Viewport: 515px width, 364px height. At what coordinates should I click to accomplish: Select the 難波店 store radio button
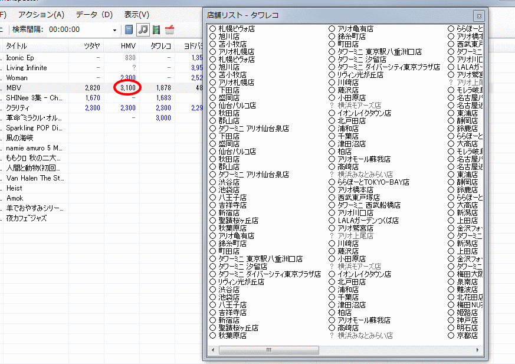coord(451,290)
